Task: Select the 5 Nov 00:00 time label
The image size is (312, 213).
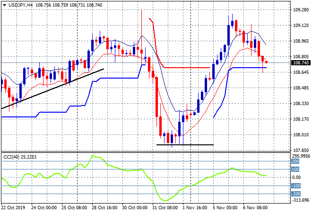Action: pyautogui.click(x=225, y=208)
